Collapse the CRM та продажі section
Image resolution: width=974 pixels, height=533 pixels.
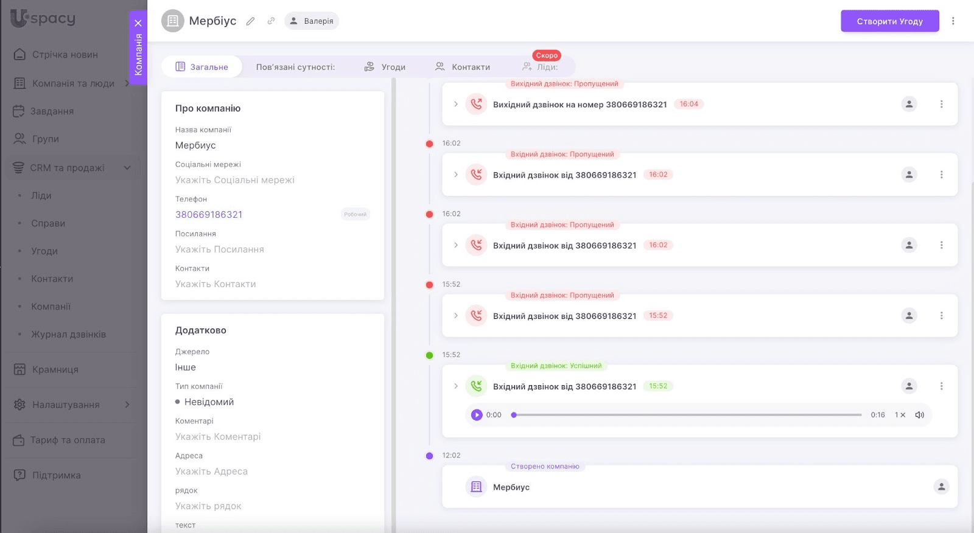point(127,168)
